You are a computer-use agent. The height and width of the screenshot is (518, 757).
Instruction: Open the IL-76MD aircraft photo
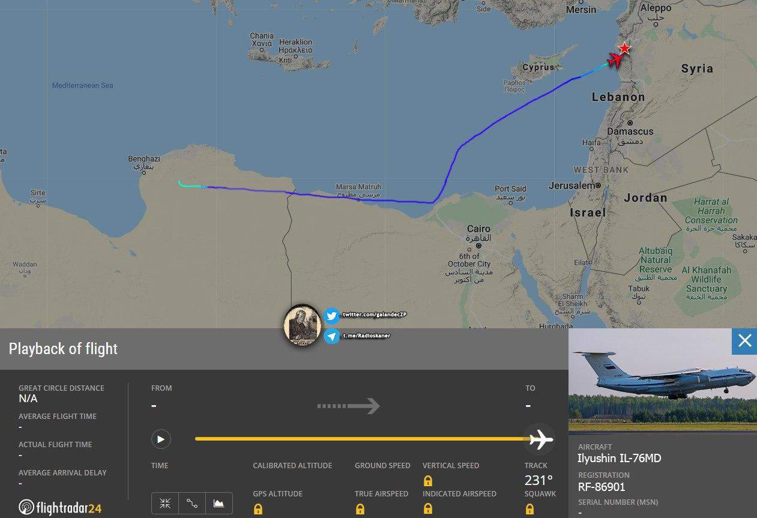[663, 380]
